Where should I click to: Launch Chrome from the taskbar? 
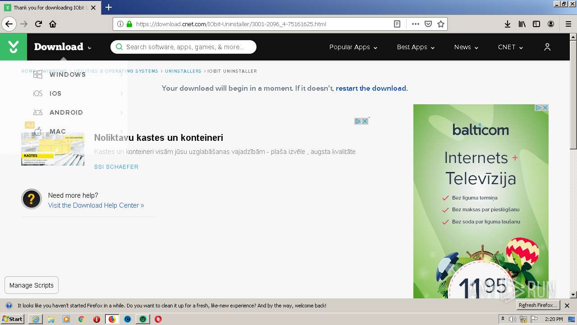click(82, 319)
